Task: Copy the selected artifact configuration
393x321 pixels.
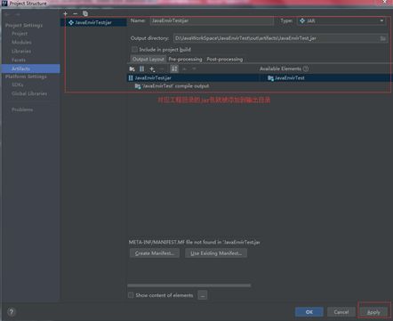Action: point(85,13)
